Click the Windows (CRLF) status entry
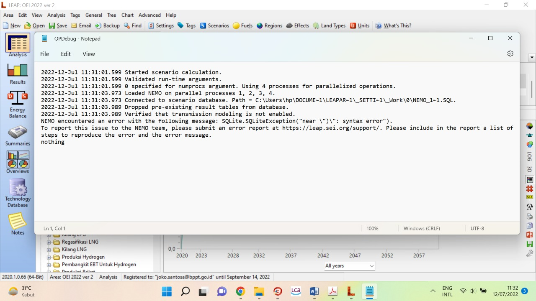 point(422,229)
